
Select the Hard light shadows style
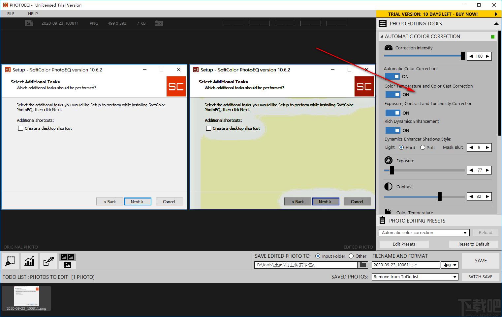401,147
